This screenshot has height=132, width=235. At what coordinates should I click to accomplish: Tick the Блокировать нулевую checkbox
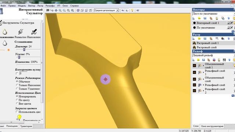click(17, 73)
